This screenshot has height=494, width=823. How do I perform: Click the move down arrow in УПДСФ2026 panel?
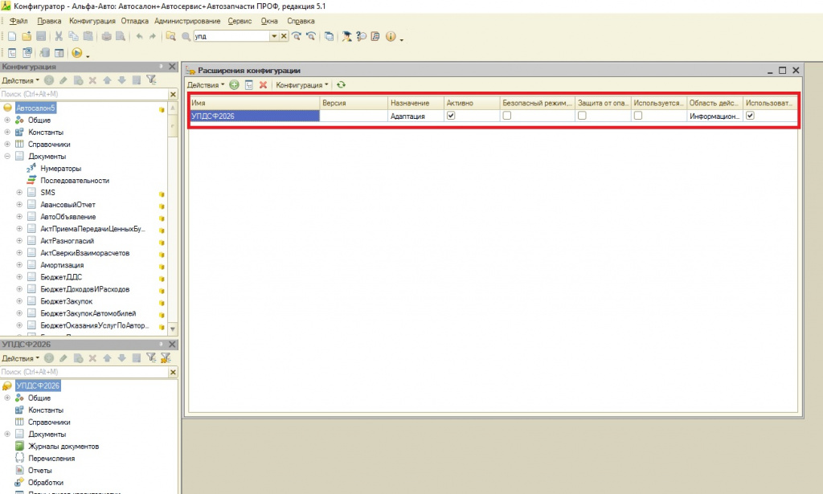(x=122, y=358)
